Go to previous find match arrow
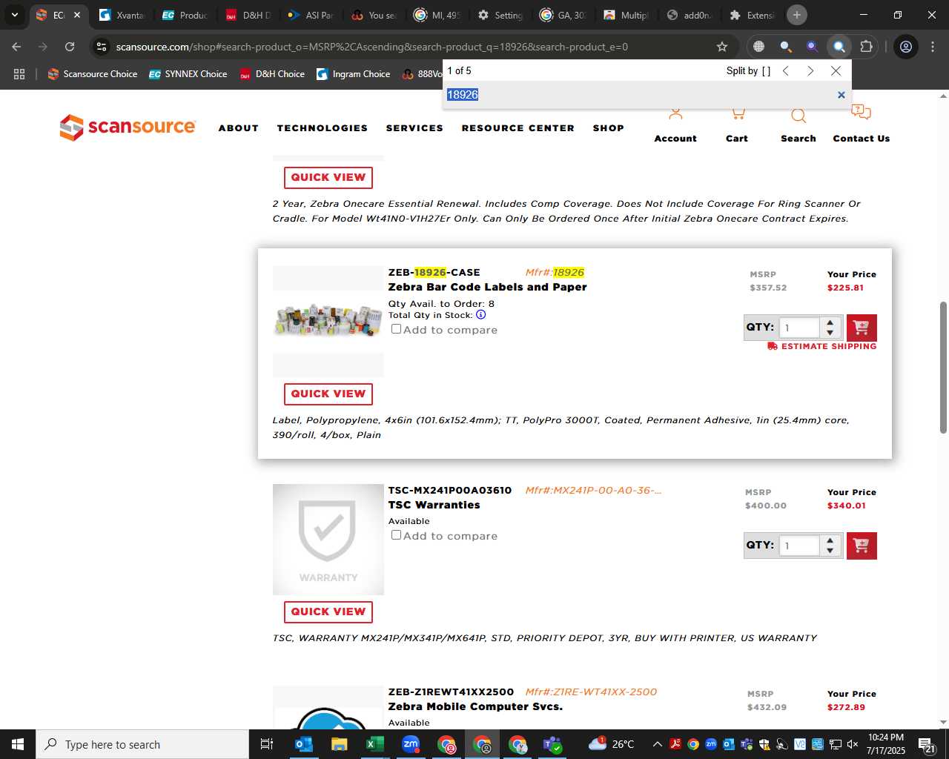 pyautogui.click(x=786, y=71)
